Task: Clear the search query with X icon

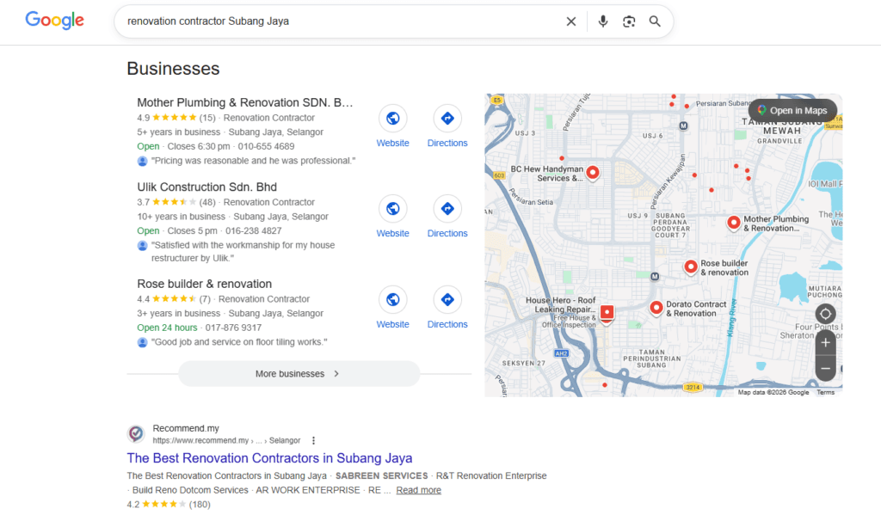Action: point(571,21)
